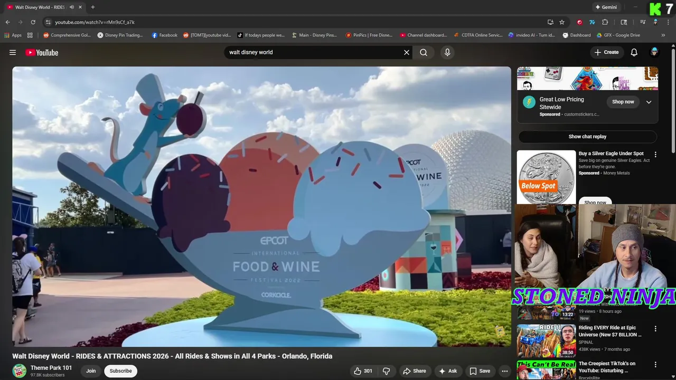Click the youtube.com address bar URL
Image resolution: width=676 pixels, height=380 pixels.
tap(95, 22)
